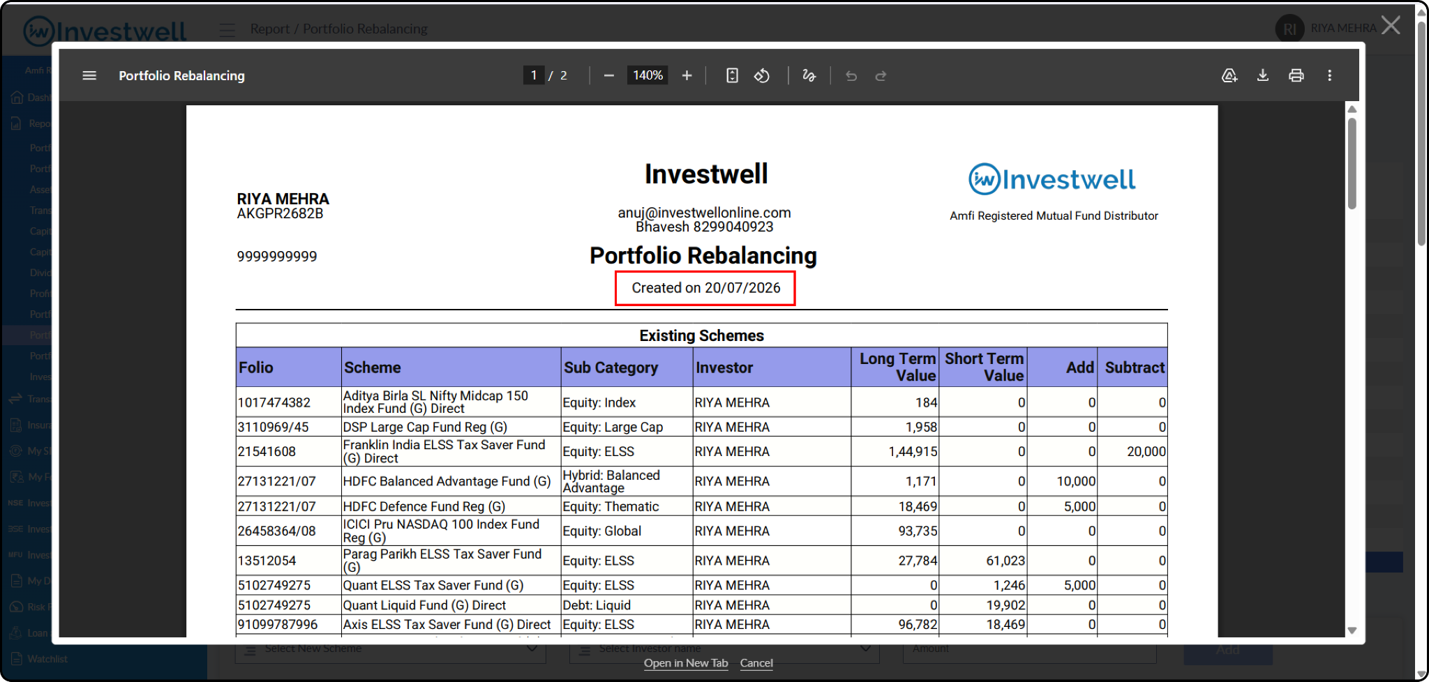
Task: Cancel the PDF preview dialog
Action: point(756,663)
